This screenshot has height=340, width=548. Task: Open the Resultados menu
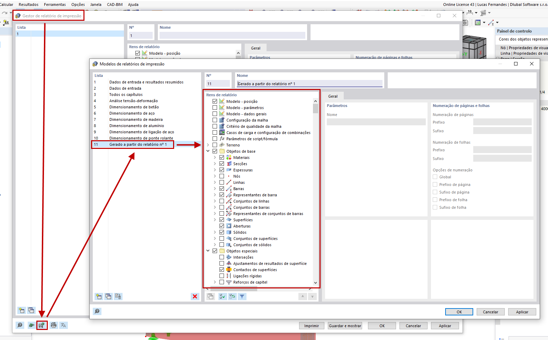point(28,5)
